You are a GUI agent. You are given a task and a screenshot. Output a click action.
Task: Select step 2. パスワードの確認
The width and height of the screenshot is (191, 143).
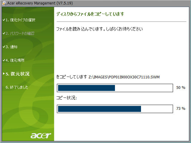tap(20, 33)
